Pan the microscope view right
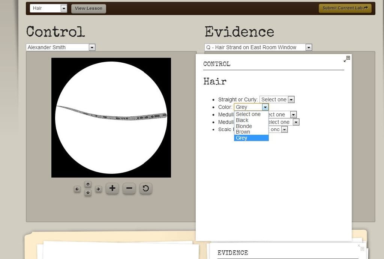Image resolution: width=384 pixels, height=259 pixels. coord(99,189)
